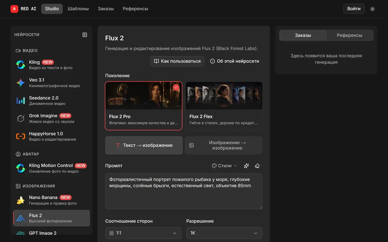
Task: Click the HappyHorse 1.0 icon
Action: [x=20, y=136]
